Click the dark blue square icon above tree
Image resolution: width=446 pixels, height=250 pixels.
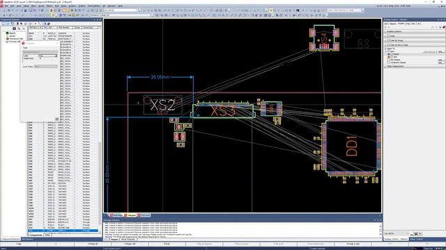click(x=14, y=28)
